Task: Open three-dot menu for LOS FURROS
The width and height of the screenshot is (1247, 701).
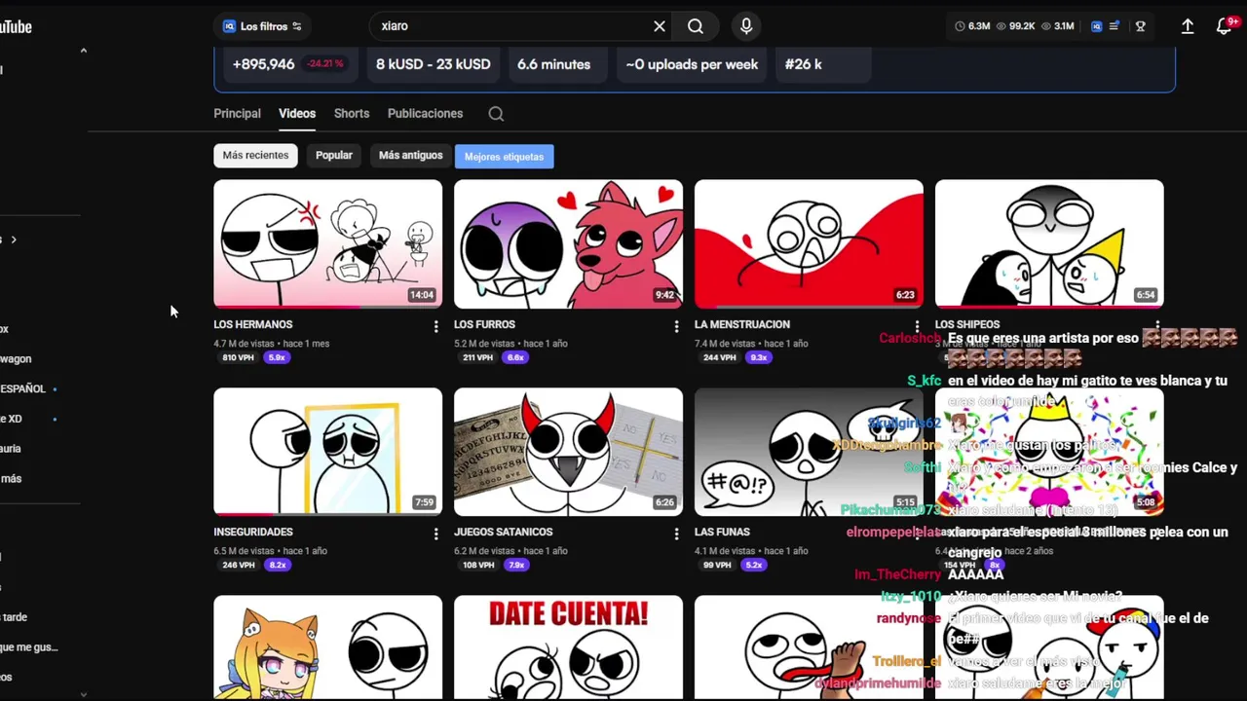Action: 676,327
